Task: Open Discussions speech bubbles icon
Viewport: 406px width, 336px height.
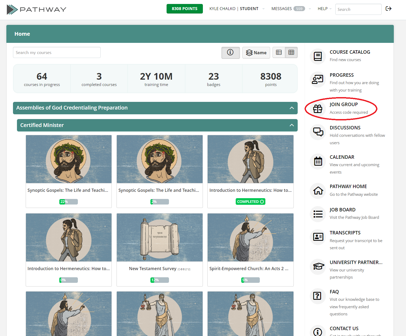Action: [x=318, y=132]
